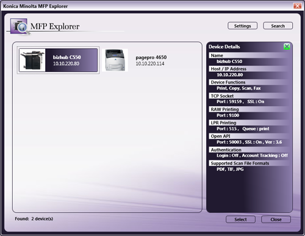Select the pagepro 4650 printer image

(115, 60)
